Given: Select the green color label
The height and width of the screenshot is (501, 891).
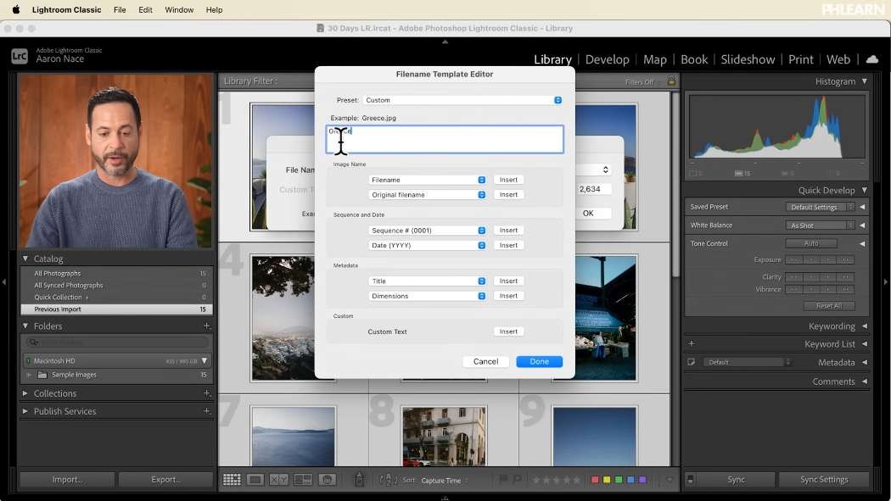Looking at the screenshot, I should coord(619,480).
